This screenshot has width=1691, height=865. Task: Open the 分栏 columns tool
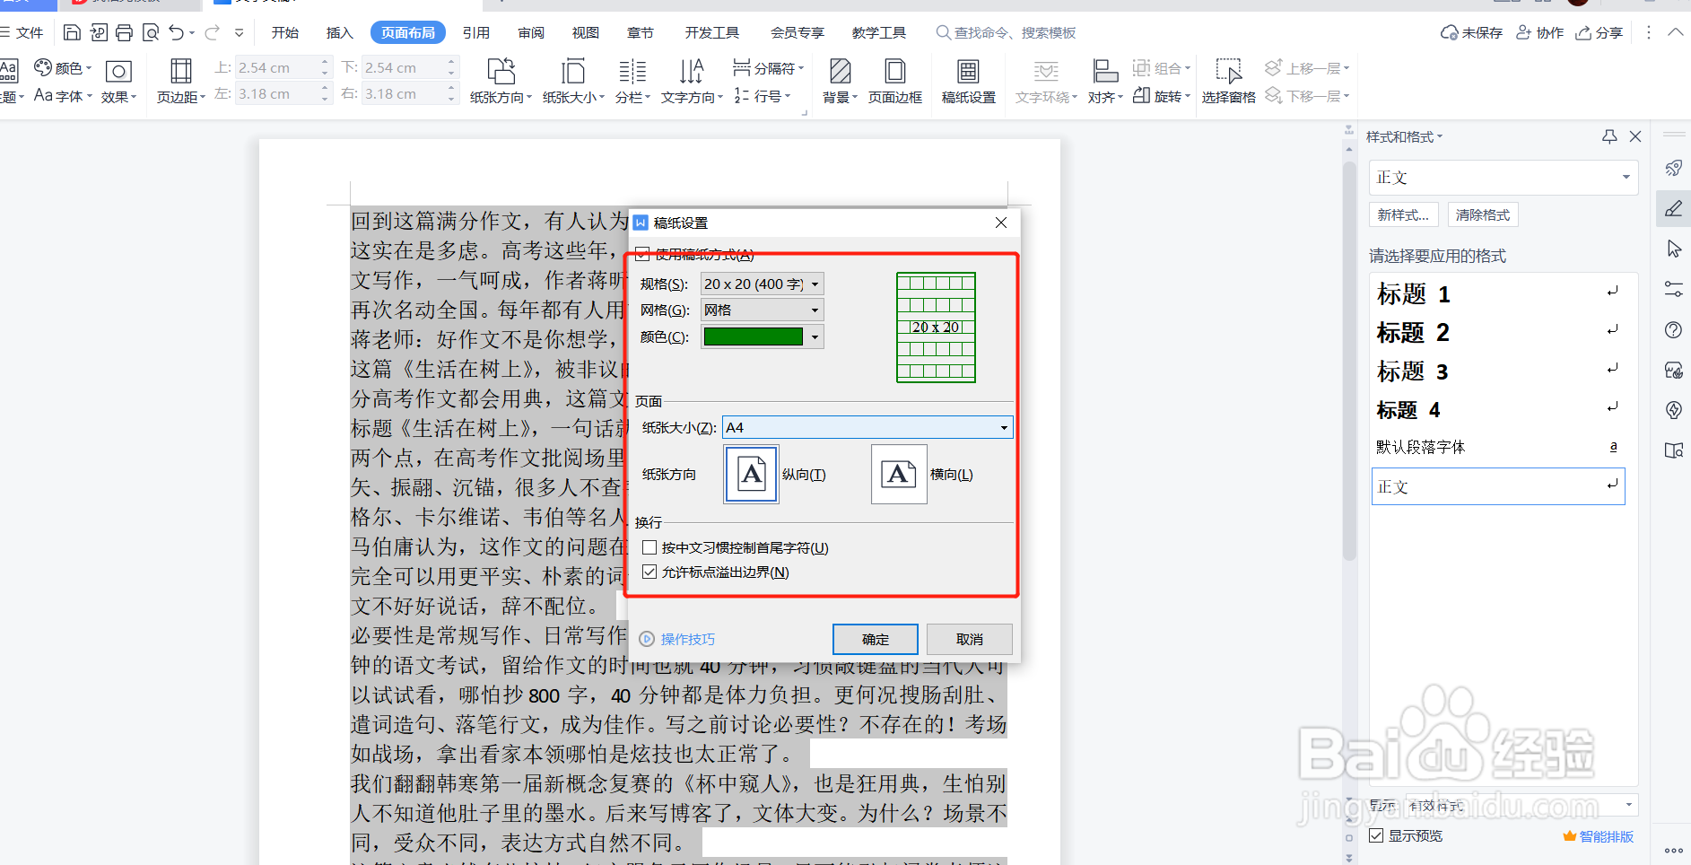coord(632,81)
